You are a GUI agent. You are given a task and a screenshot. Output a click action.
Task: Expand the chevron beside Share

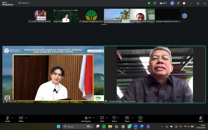tap(132, 118)
